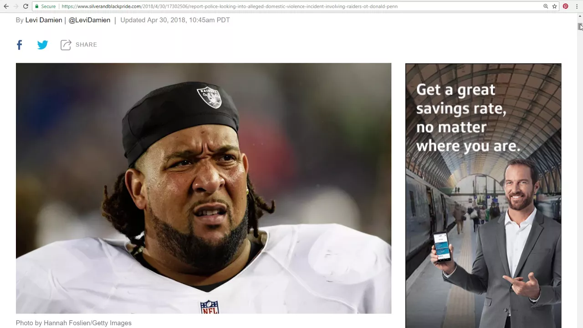
Task: Click the SHARE button with arrow icon
Action: click(x=79, y=45)
